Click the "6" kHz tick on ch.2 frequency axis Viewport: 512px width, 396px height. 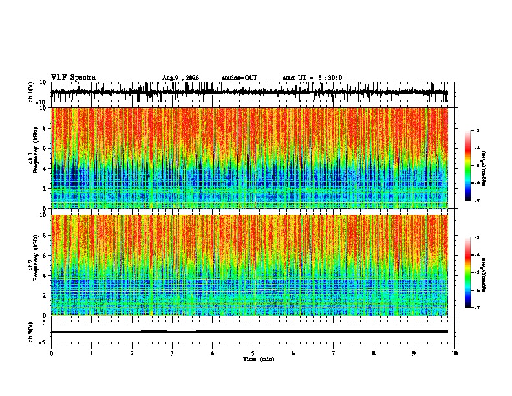45,256
